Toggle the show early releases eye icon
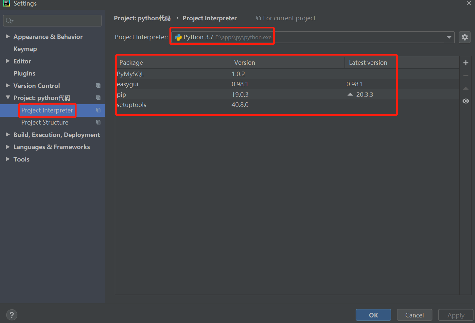The height and width of the screenshot is (323, 475). pyautogui.click(x=466, y=101)
